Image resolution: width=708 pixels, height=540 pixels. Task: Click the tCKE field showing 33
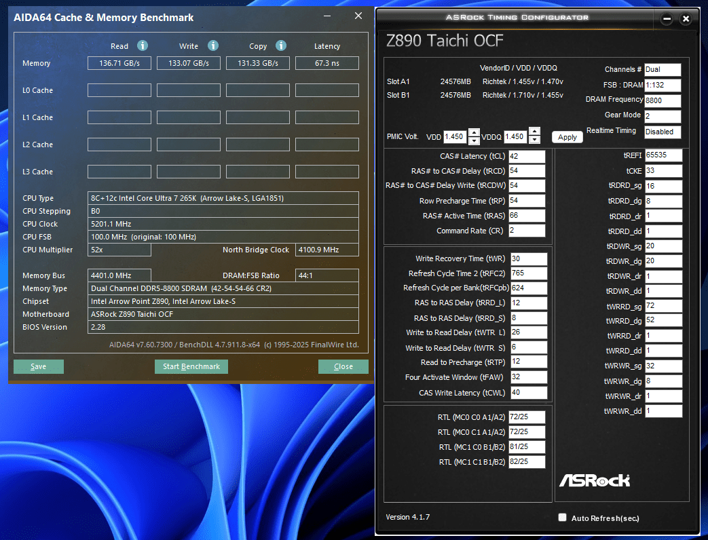click(663, 171)
